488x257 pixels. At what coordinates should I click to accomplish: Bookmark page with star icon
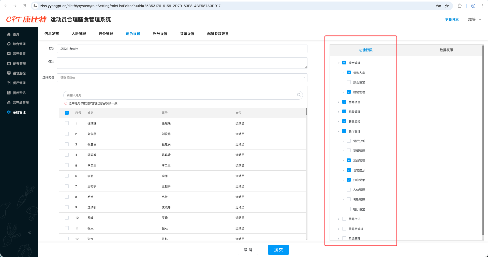click(447, 6)
